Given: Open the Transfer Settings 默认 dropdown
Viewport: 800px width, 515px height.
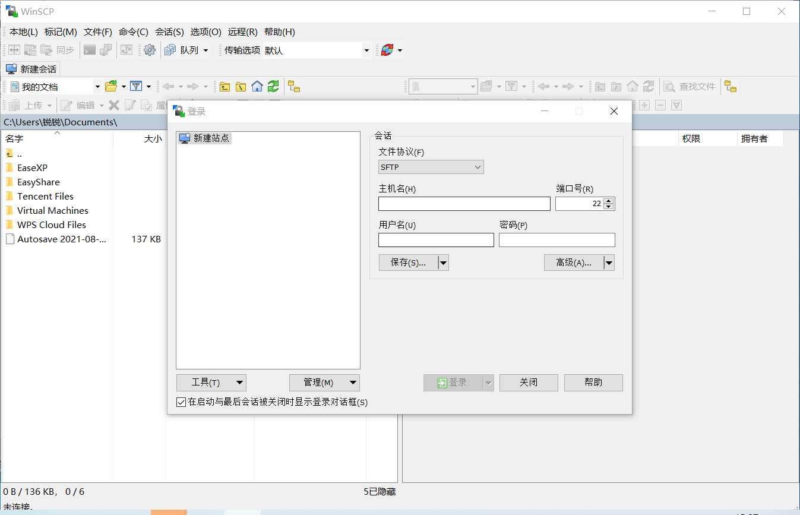Looking at the screenshot, I should (366, 50).
